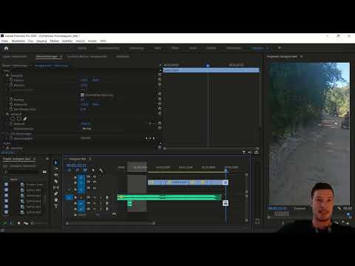Switch project panel to icon view

pyautogui.click(x=18, y=223)
